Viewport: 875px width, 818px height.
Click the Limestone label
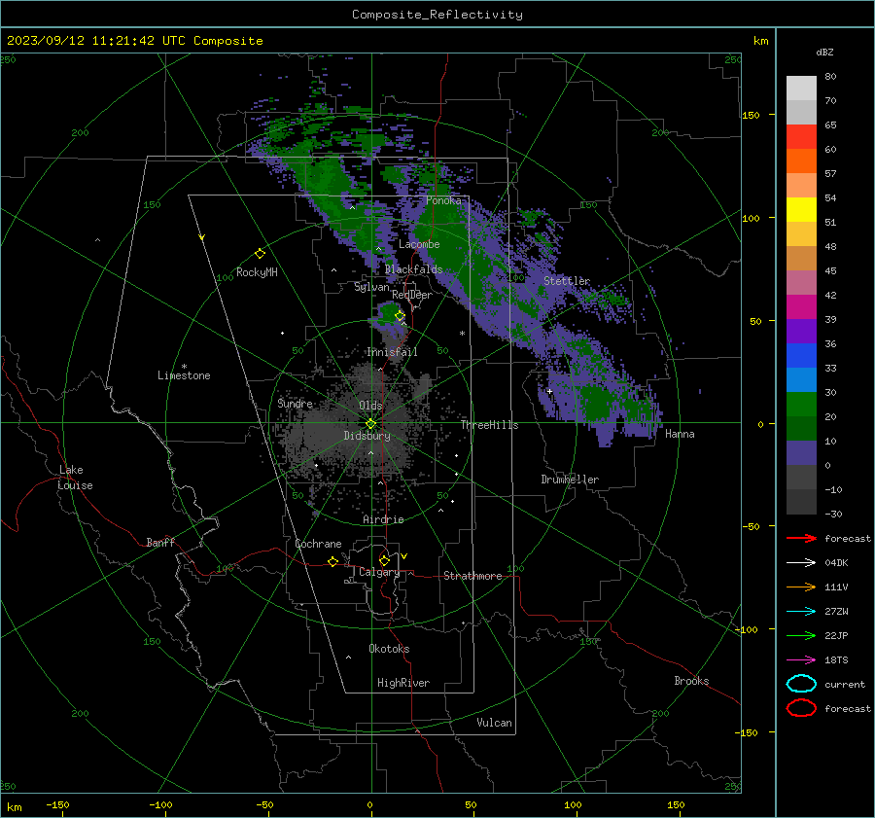click(x=184, y=375)
